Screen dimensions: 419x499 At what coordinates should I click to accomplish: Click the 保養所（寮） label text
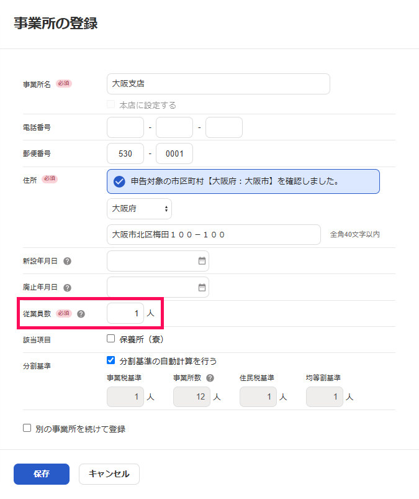click(x=142, y=339)
